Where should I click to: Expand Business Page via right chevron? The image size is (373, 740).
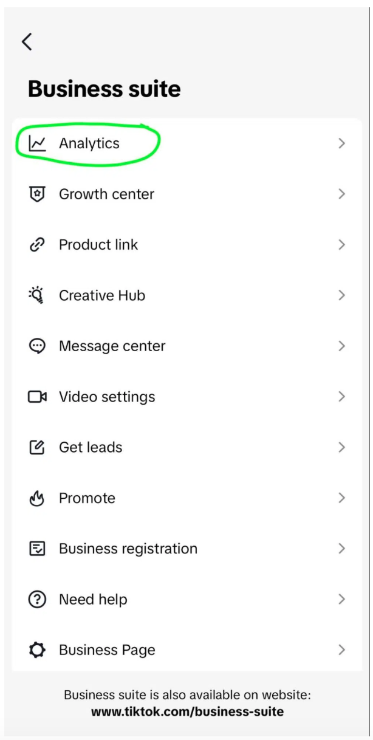(x=342, y=650)
